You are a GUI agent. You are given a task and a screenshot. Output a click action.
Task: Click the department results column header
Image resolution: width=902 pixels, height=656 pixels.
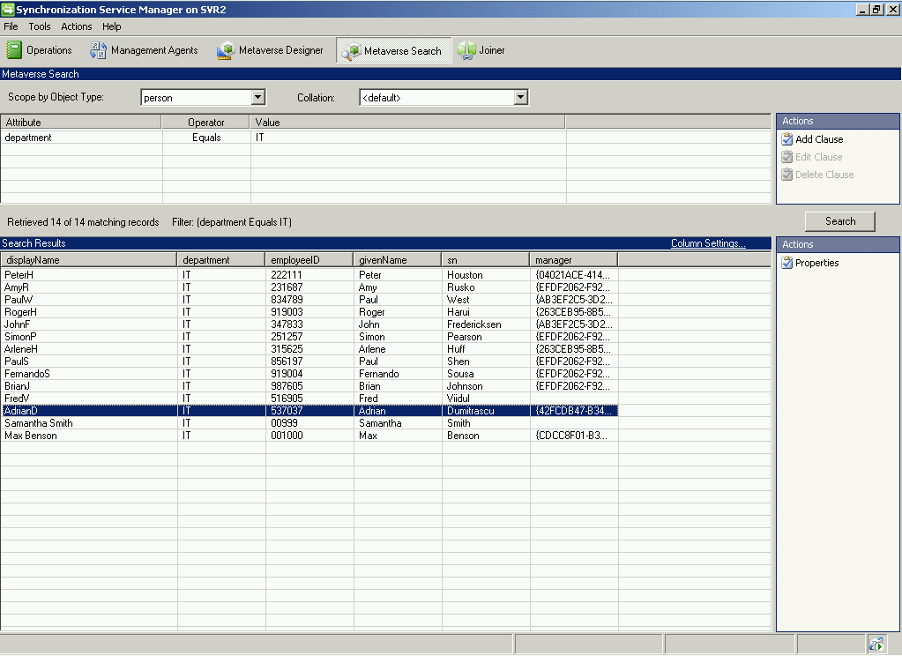pos(221,260)
